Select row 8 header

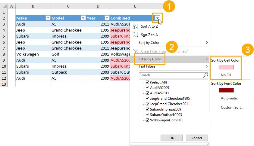coord(4,54)
